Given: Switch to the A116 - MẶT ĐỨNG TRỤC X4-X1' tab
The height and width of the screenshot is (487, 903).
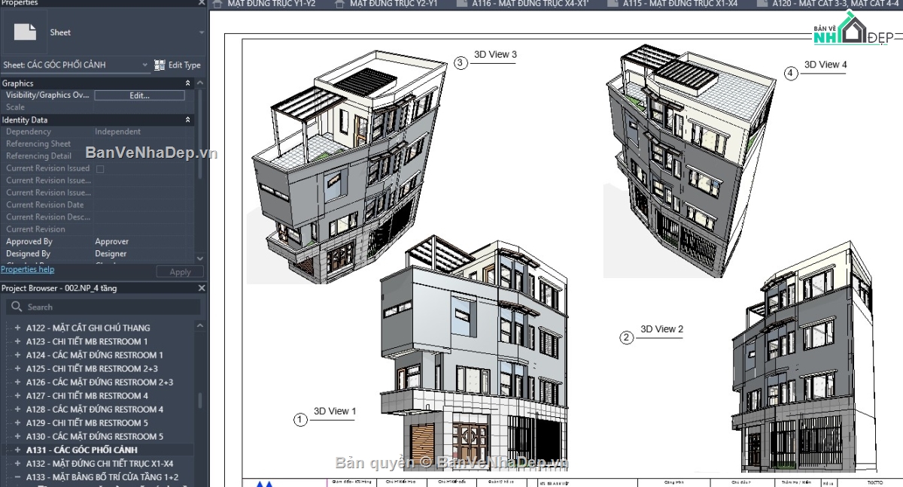Looking at the screenshot, I should (531, 4).
